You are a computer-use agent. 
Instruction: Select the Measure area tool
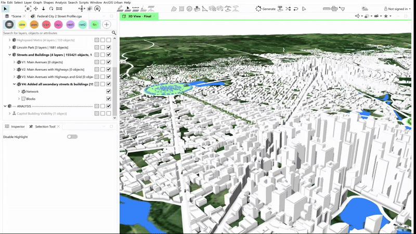pyautogui.click(x=334, y=9)
